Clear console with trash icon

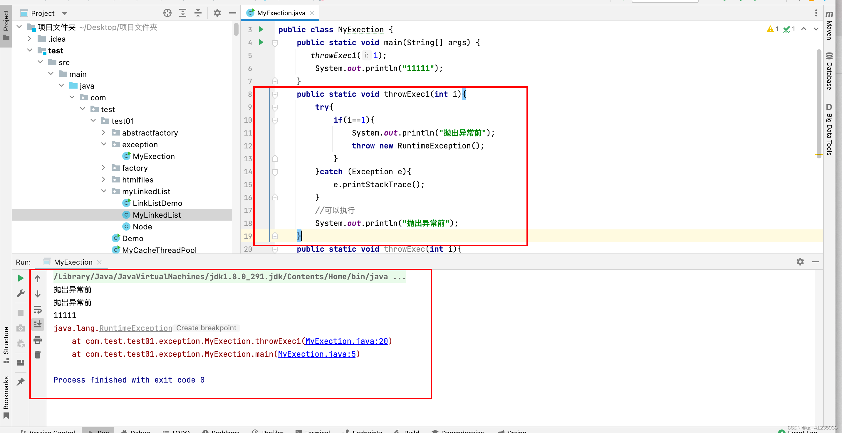(x=38, y=355)
